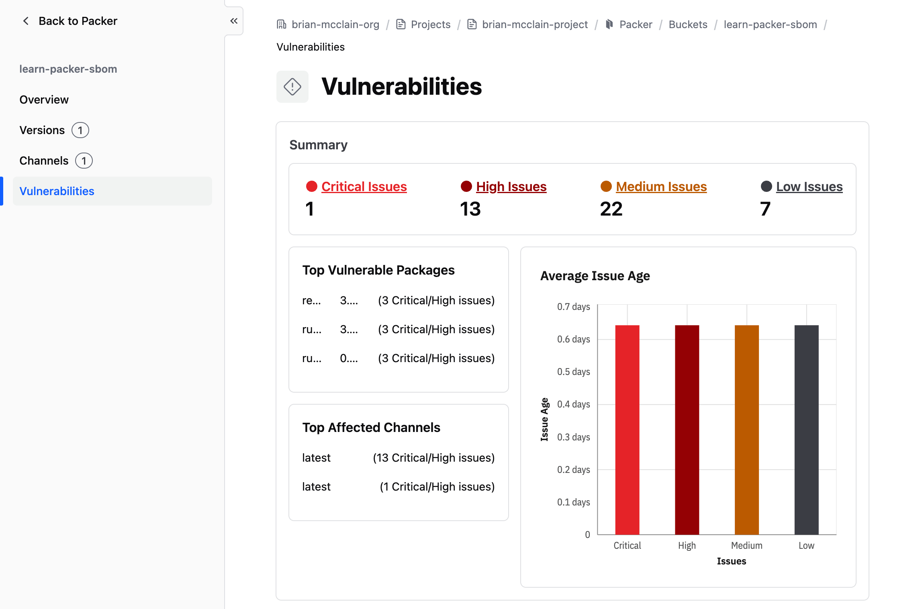Click the red Critical bar in the chart
This screenshot has width=920, height=609.
click(x=627, y=430)
